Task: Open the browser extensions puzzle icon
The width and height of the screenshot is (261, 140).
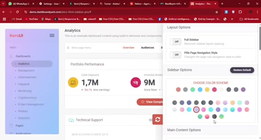Action: coord(240,12)
